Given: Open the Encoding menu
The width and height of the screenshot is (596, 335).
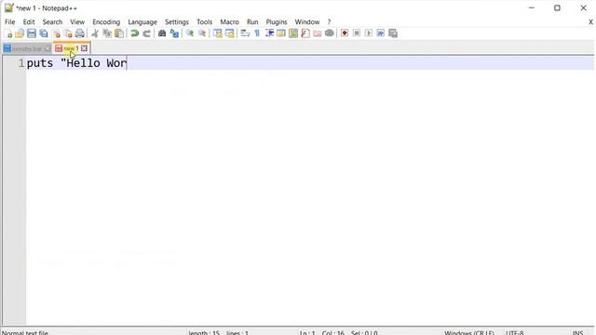Looking at the screenshot, I should 106,22.
